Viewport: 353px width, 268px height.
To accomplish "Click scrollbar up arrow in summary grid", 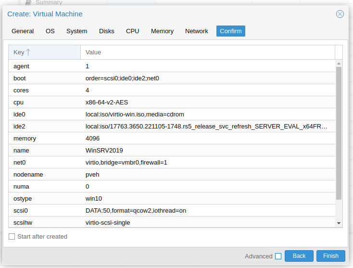I will coord(339,64).
